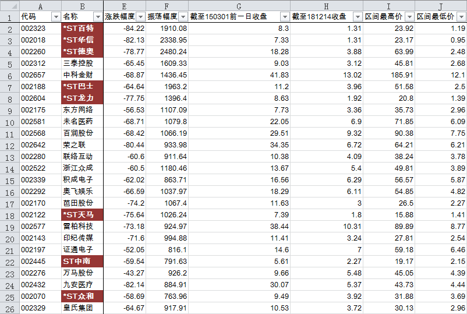Open the 区间最高价 filter dropdown

[410, 17]
